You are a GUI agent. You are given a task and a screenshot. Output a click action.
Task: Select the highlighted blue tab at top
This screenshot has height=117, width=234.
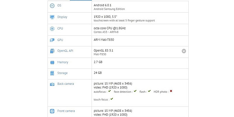tap(81, 0)
